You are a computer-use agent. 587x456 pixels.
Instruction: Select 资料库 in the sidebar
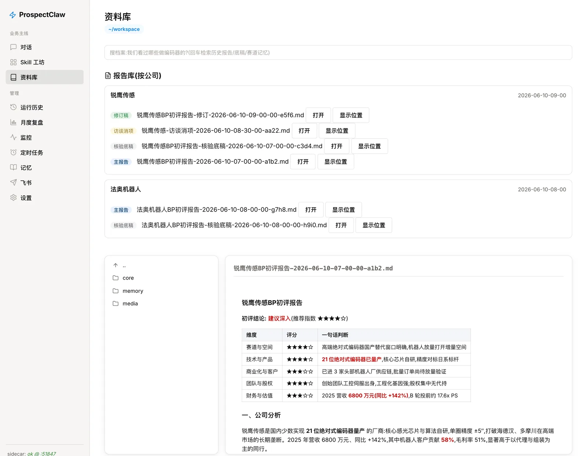tap(45, 77)
